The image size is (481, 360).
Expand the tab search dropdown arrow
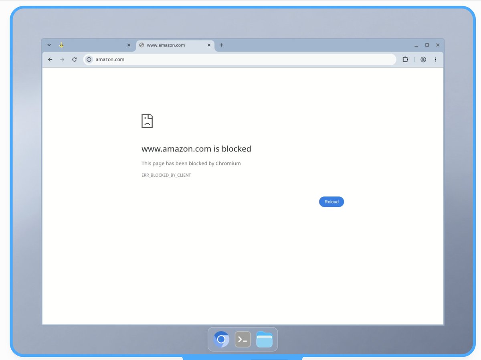pyautogui.click(x=49, y=45)
